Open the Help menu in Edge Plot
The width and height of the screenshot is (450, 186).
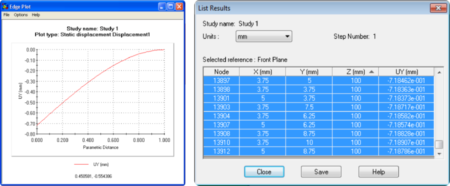tap(36, 14)
